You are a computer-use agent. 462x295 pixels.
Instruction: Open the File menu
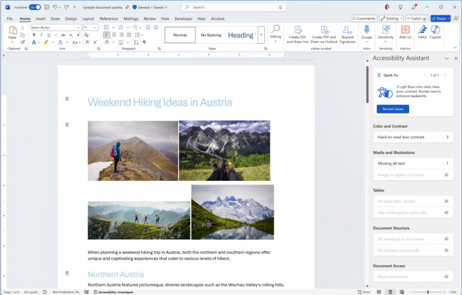click(x=10, y=19)
